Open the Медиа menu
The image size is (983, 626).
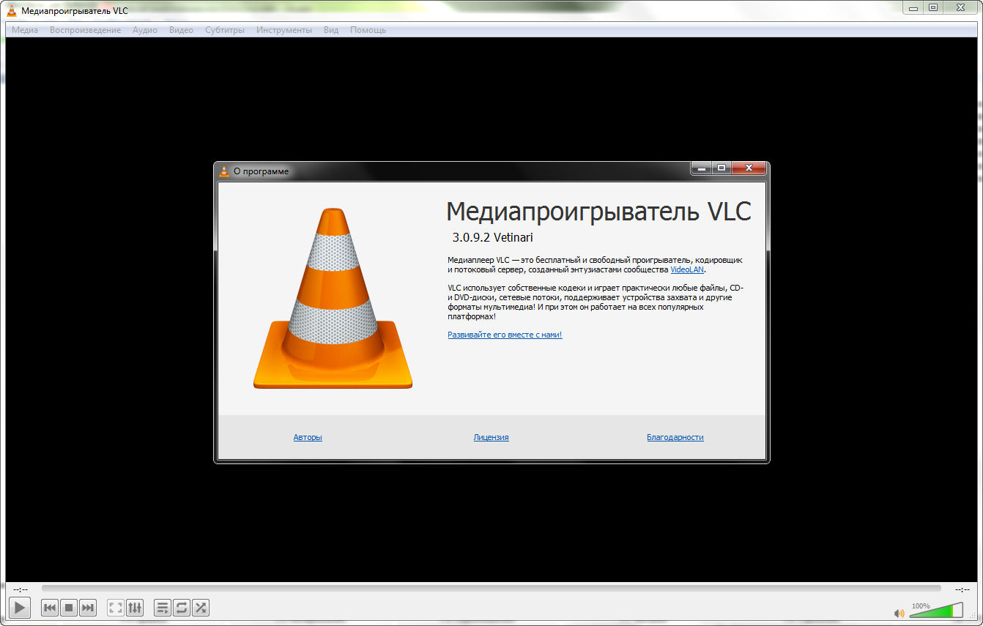tap(25, 30)
